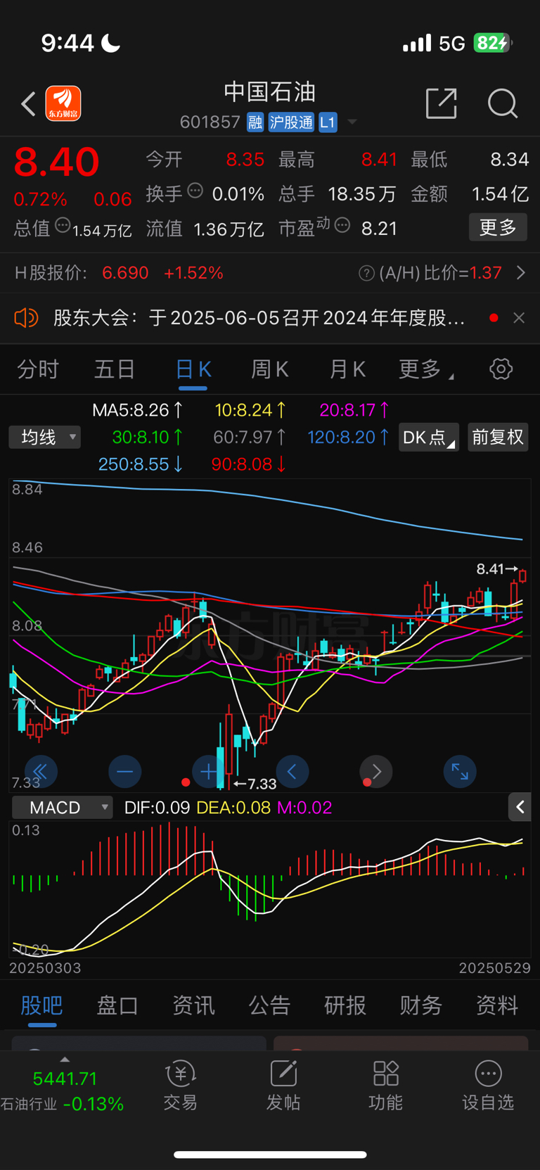The height and width of the screenshot is (1170, 540).
Task: Tap the 融 margin badge
Action: [x=255, y=122]
